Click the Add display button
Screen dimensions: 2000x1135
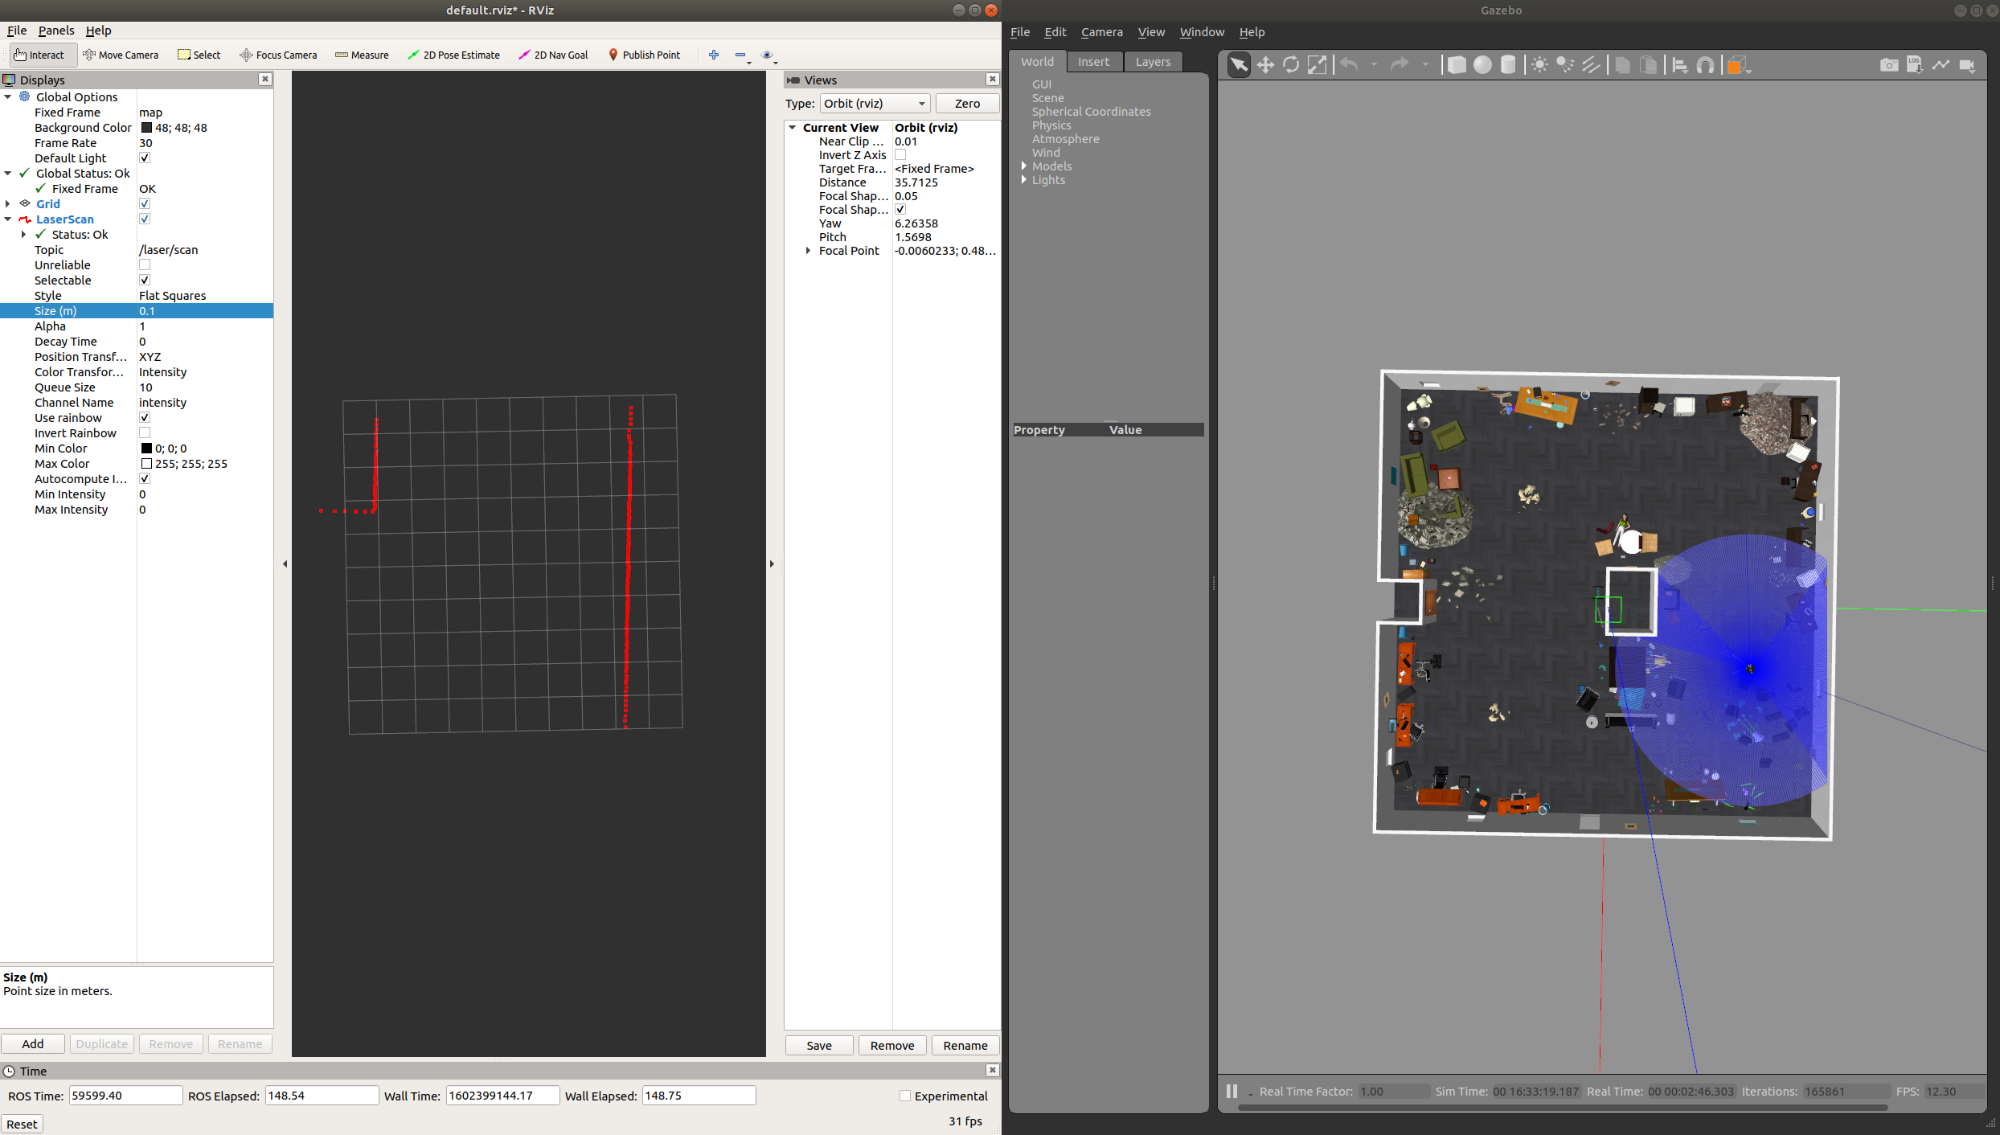pyautogui.click(x=33, y=1043)
